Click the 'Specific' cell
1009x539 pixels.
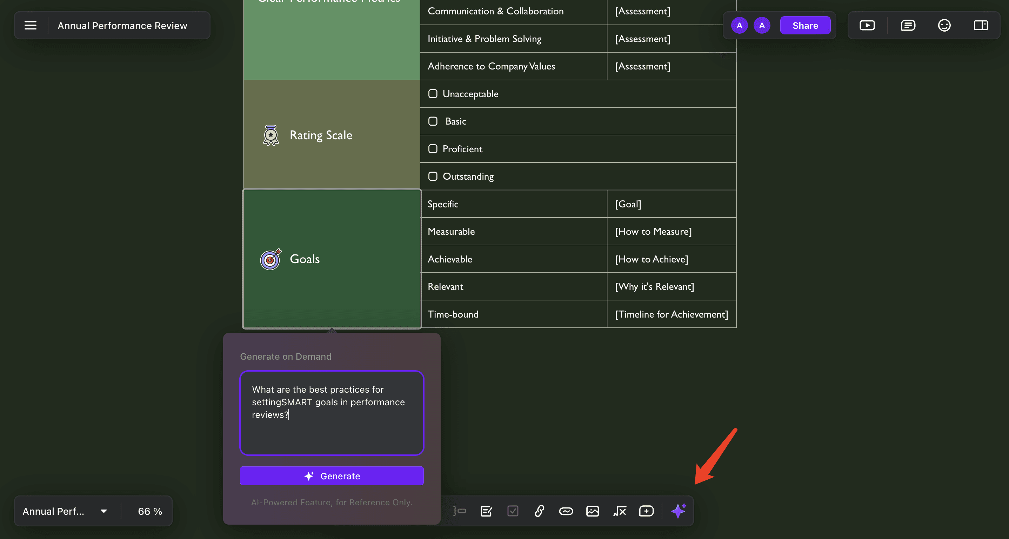tap(513, 204)
